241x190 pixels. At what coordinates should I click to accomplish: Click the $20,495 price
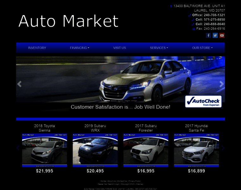[x=95, y=171]
